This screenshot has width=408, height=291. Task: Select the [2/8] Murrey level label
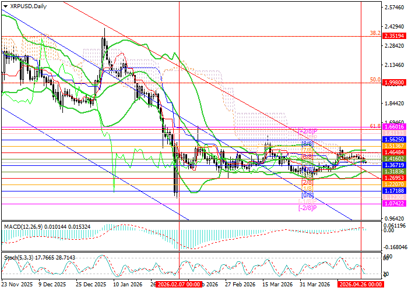tap(308, 182)
